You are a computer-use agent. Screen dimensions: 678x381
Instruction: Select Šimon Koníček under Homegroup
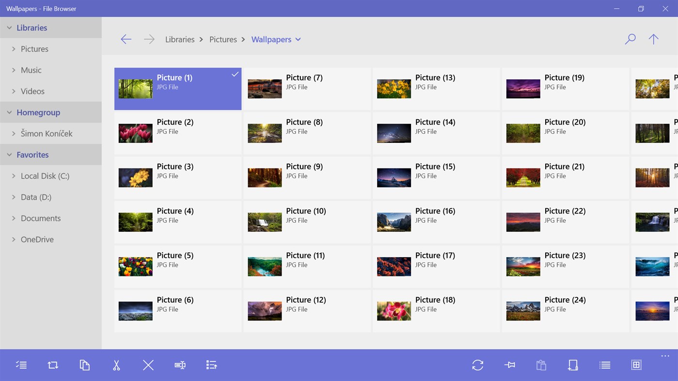click(x=49, y=133)
